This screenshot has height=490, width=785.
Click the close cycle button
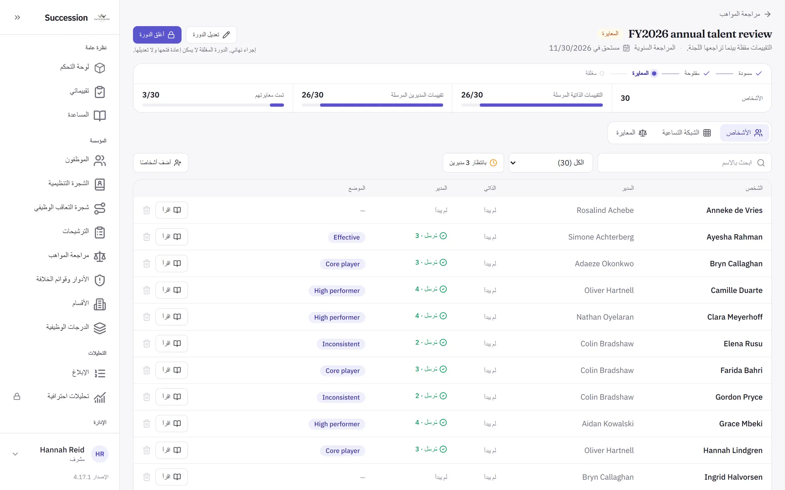(157, 35)
